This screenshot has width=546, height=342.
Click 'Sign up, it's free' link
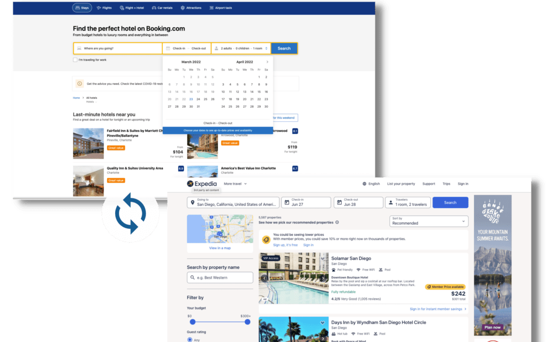[x=285, y=245]
